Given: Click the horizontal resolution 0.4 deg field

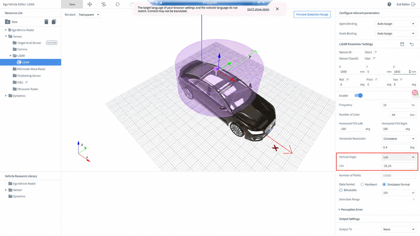Looking at the screenshot, I should (399, 147).
